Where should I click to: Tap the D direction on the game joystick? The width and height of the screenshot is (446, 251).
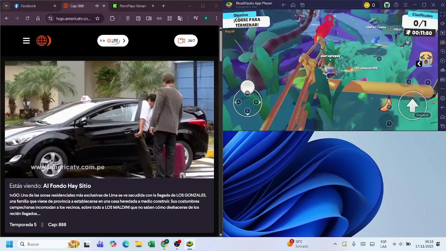tap(256, 102)
